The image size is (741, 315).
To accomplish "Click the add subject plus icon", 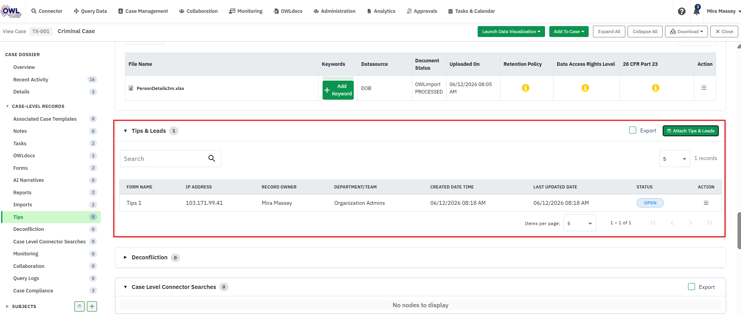I will point(92,306).
